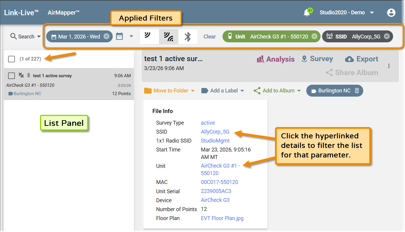Image resolution: width=405 pixels, height=232 pixels.
Task: Click Burlington NC label in list row
Action: (x=25, y=94)
